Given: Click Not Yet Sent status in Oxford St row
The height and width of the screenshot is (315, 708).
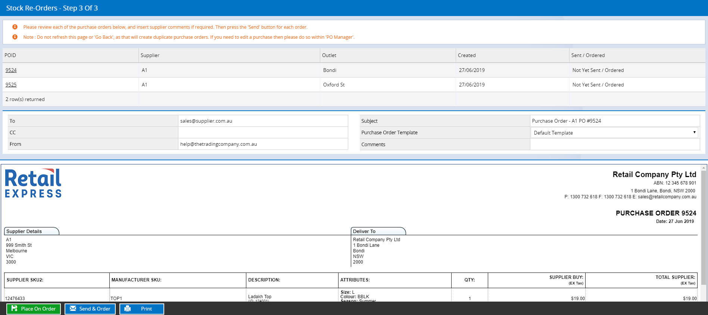Looking at the screenshot, I should (x=598, y=85).
